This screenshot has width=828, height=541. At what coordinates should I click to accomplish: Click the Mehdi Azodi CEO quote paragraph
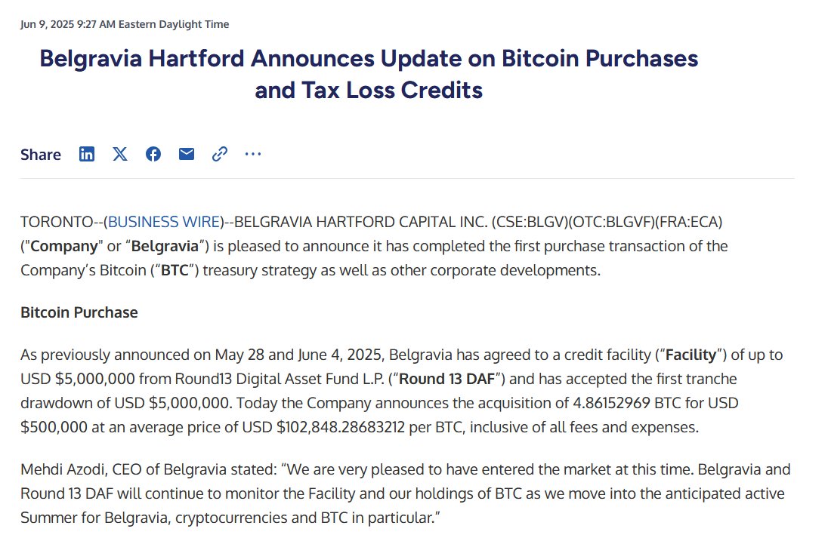[406, 493]
